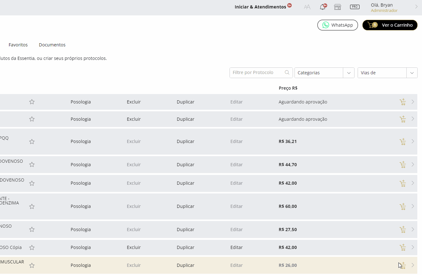Click the Ver o Carrinho button
This screenshot has width=422, height=275.
[x=390, y=25]
